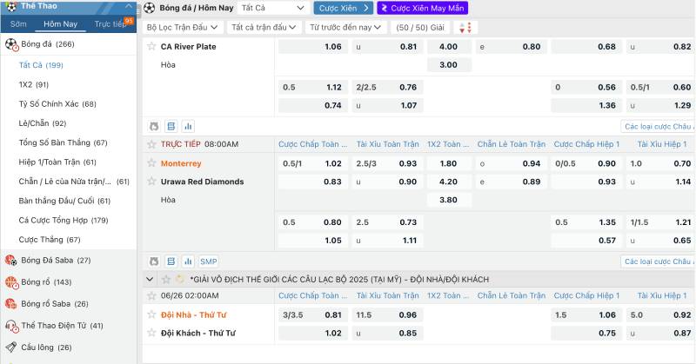Switch to the Trực tiếp tab
The width and height of the screenshot is (696, 364).
pyautogui.click(x=110, y=24)
